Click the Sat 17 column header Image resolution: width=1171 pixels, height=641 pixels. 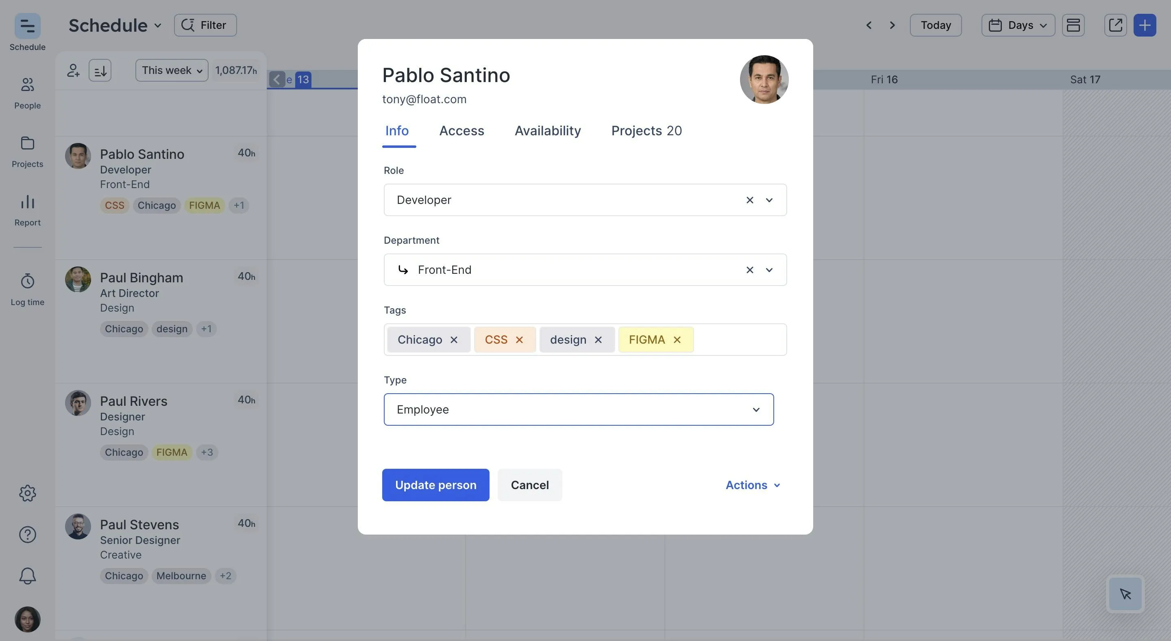tap(1085, 80)
